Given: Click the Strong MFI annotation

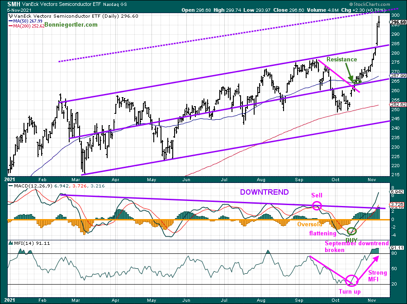Looking at the screenshot, I should [378, 276].
